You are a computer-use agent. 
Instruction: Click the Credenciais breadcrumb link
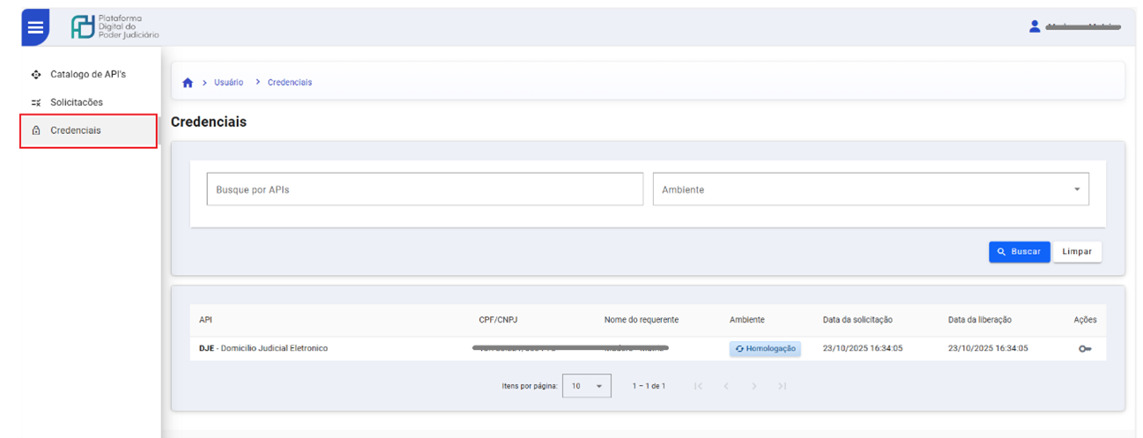289,83
